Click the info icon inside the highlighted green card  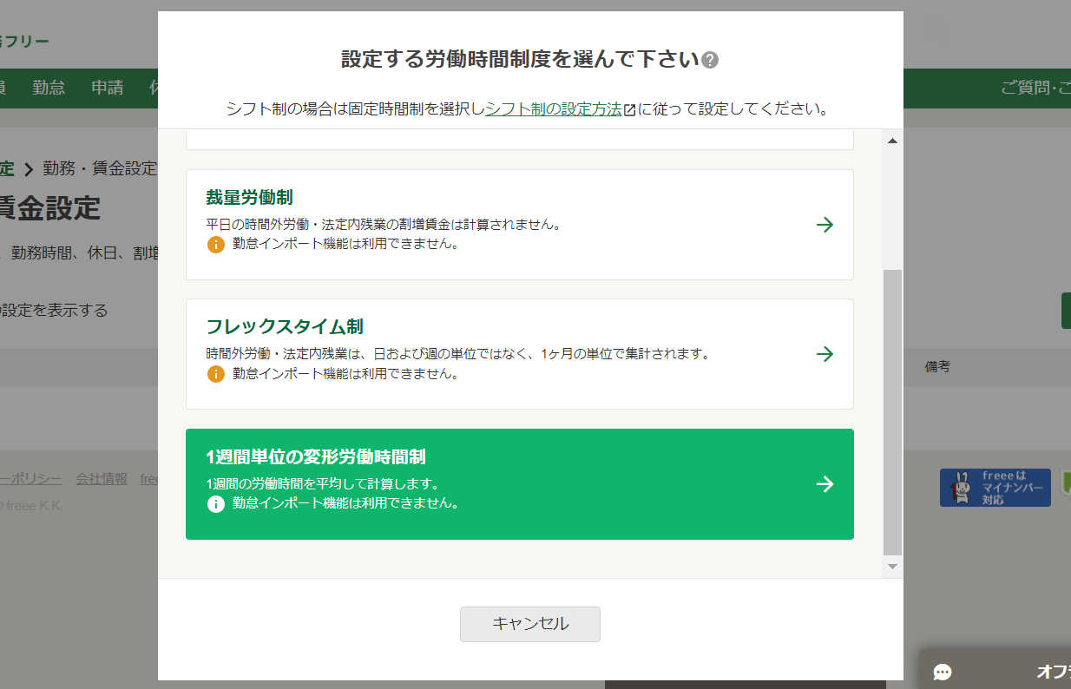click(x=216, y=503)
